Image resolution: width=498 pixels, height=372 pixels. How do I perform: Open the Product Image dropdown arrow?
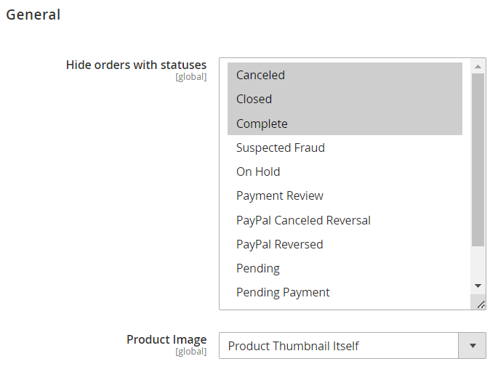473,346
